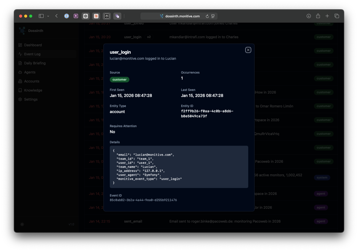Open the Safari downloads icon
Screen dimensions: 358x251
[x=309, y=16]
